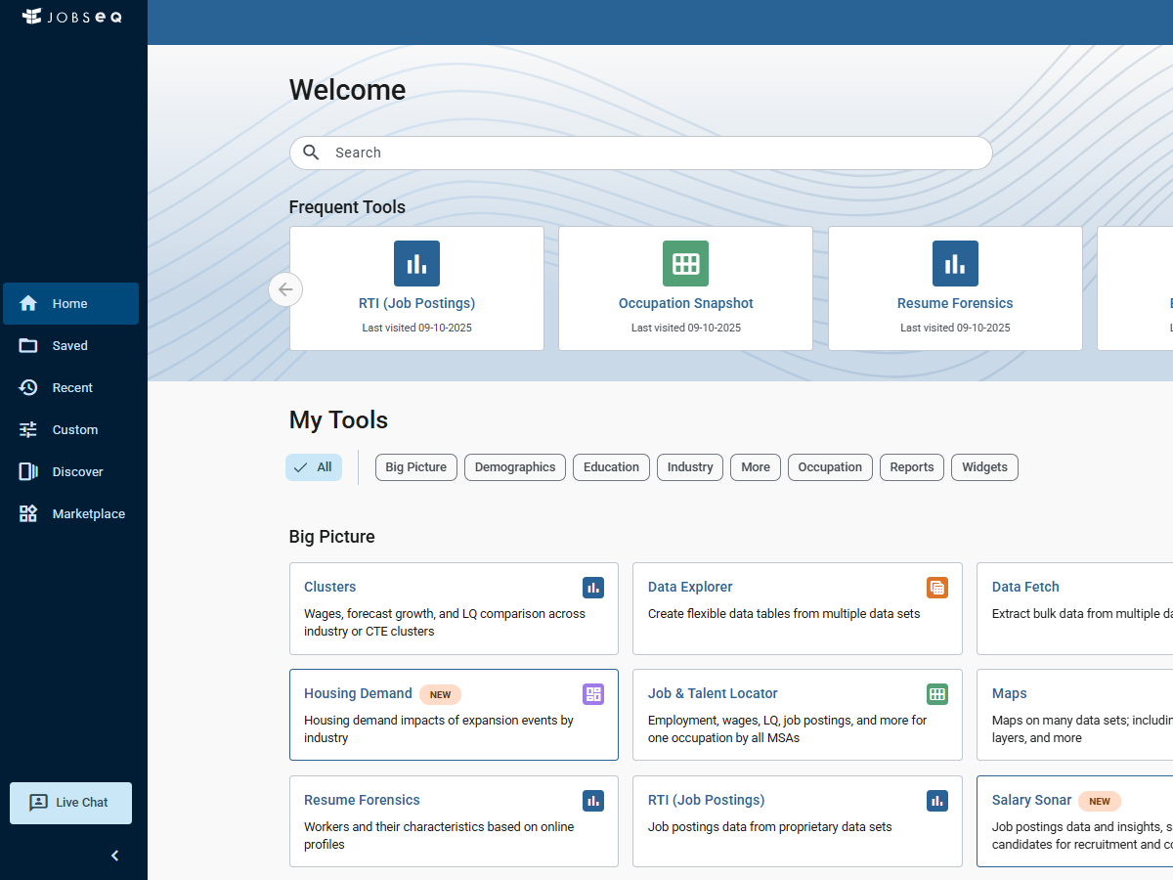Click the JobsEQ logo
The image size is (1173, 880).
(x=72, y=17)
